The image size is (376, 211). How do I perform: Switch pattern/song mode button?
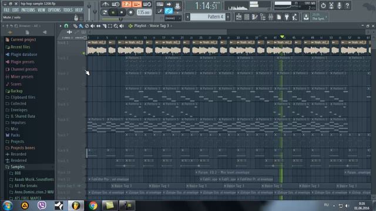click(105, 12)
